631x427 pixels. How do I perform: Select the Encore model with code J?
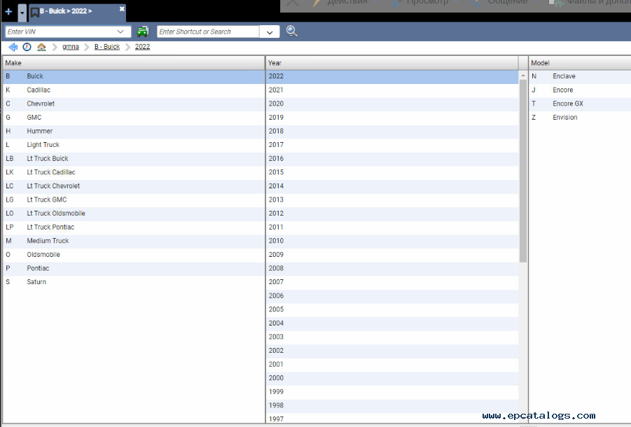(580, 90)
